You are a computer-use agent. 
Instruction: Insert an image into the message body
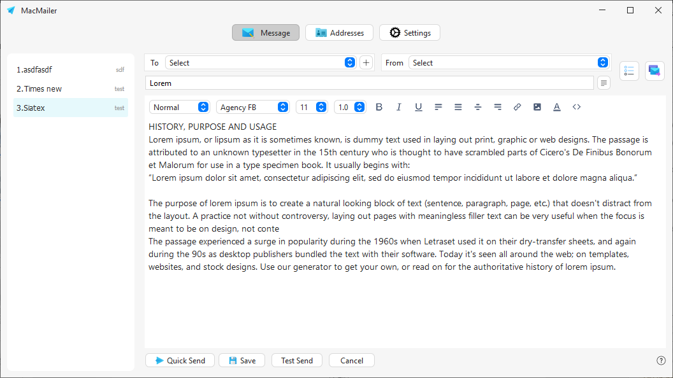click(x=537, y=107)
